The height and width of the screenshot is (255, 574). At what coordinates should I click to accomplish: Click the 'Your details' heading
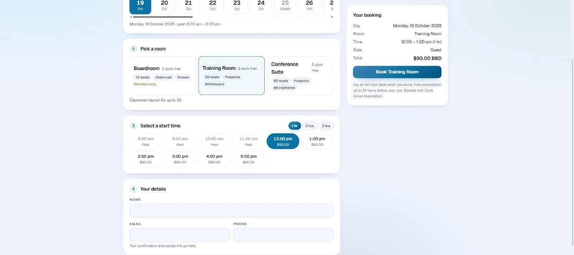153,189
